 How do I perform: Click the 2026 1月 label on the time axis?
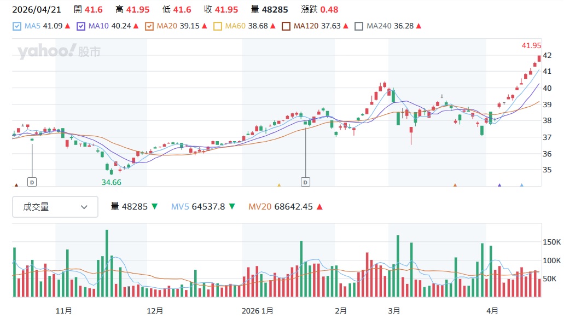258,311
